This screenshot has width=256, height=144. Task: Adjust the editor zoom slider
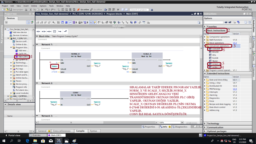pos(190,122)
